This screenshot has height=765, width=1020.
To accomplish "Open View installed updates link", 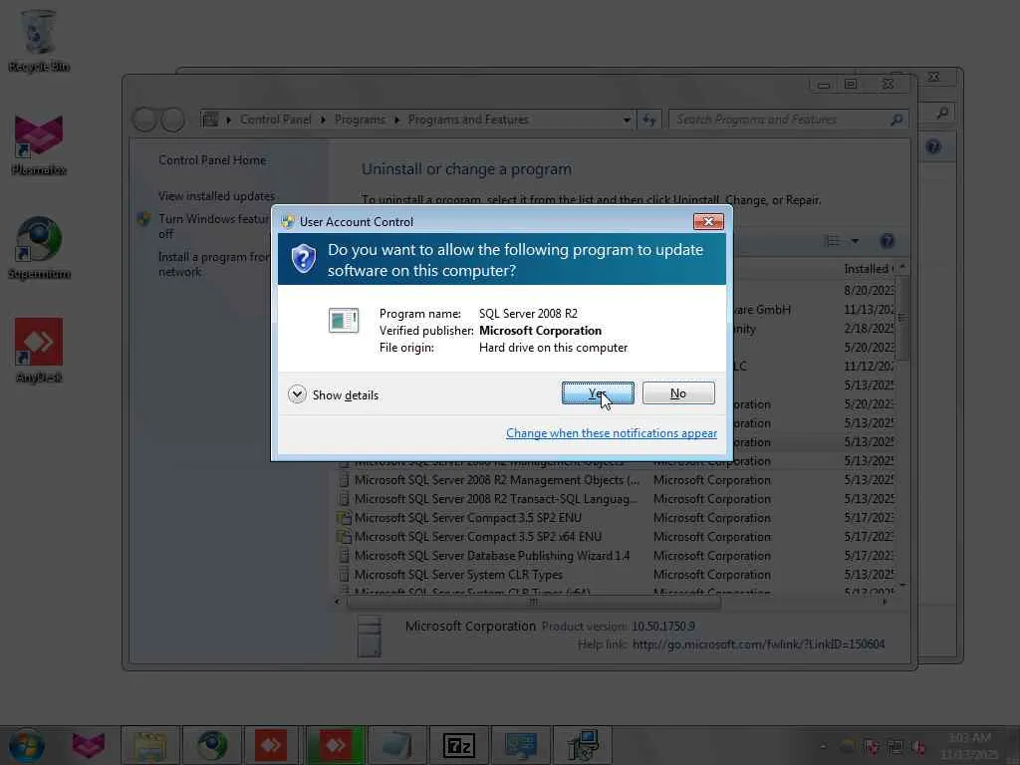I will click(216, 196).
